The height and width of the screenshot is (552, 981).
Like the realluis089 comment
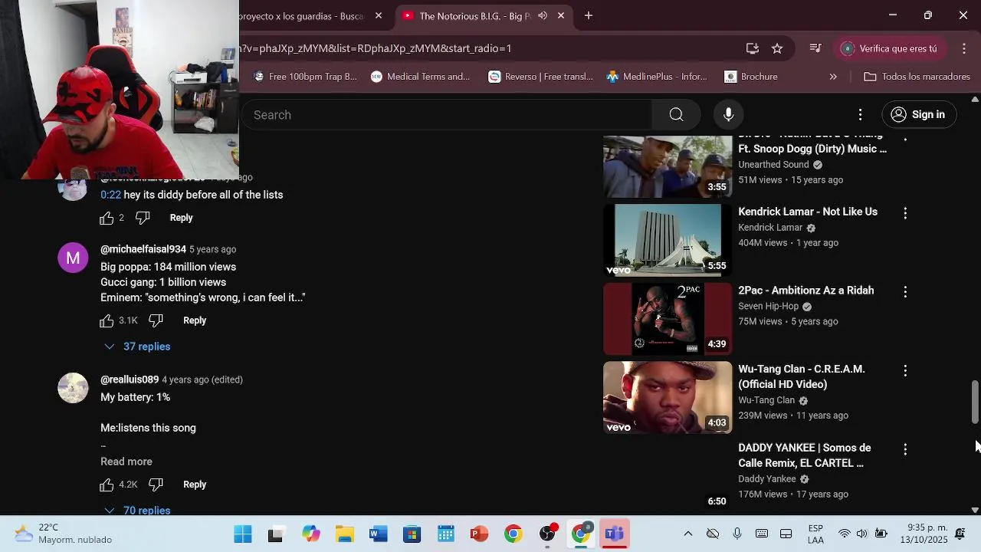107,485
